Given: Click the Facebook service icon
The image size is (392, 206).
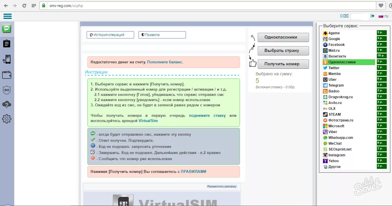Looking at the screenshot, I should coord(325,45).
